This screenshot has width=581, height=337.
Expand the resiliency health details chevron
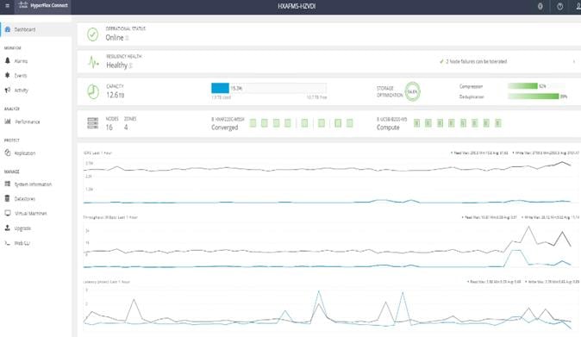[x=574, y=61]
